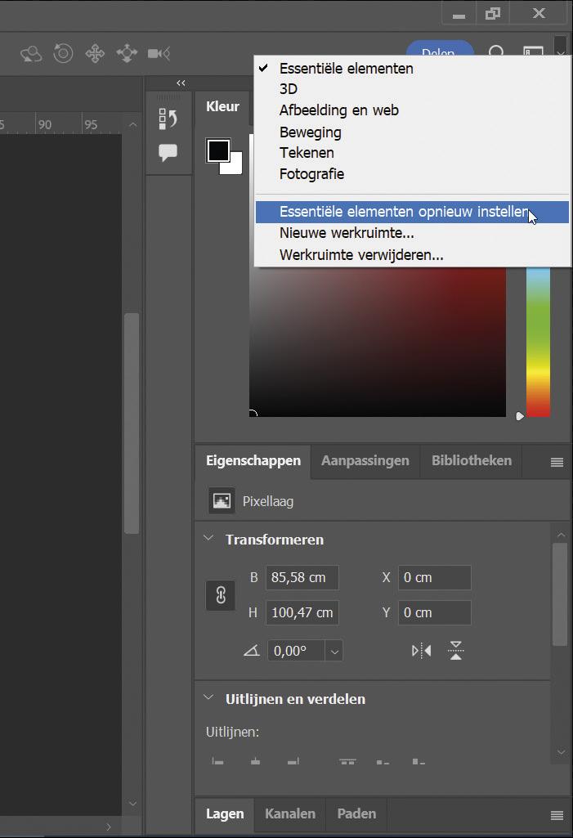Switch to the Aanpassingen tab
573x838 pixels.
click(x=365, y=460)
